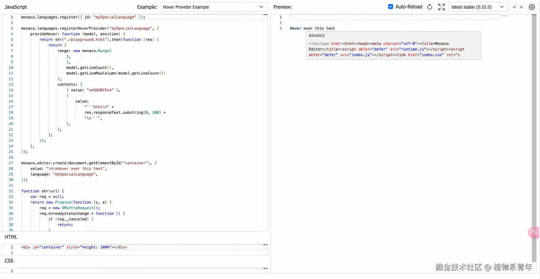Click the floating translate badge on the right edge

pos(534,232)
